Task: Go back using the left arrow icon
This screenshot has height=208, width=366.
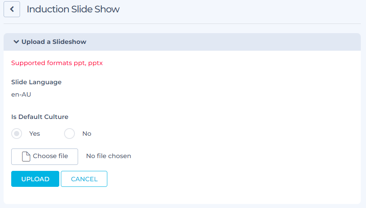Action: (x=12, y=9)
